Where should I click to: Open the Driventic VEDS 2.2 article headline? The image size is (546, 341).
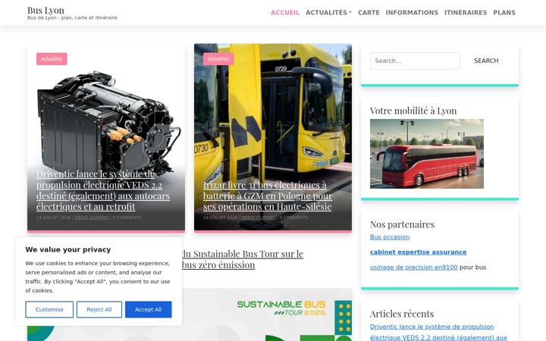103,190
